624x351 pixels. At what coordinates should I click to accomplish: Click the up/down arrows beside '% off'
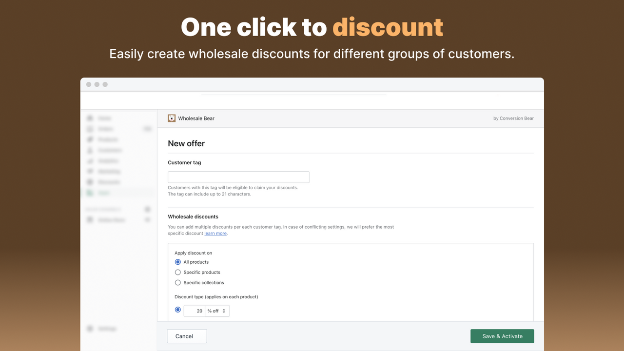click(224, 311)
